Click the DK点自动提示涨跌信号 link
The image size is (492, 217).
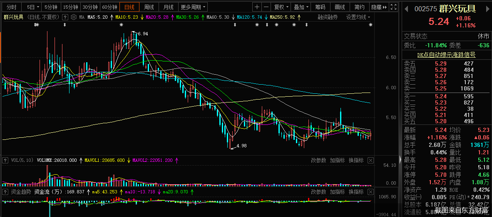(446, 54)
